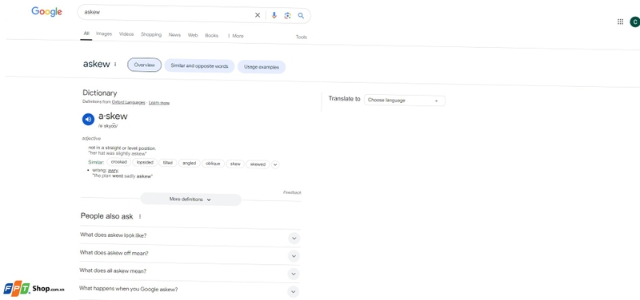The width and height of the screenshot is (640, 300).
Task: Select Similar and opposite words chip
Action: click(199, 66)
